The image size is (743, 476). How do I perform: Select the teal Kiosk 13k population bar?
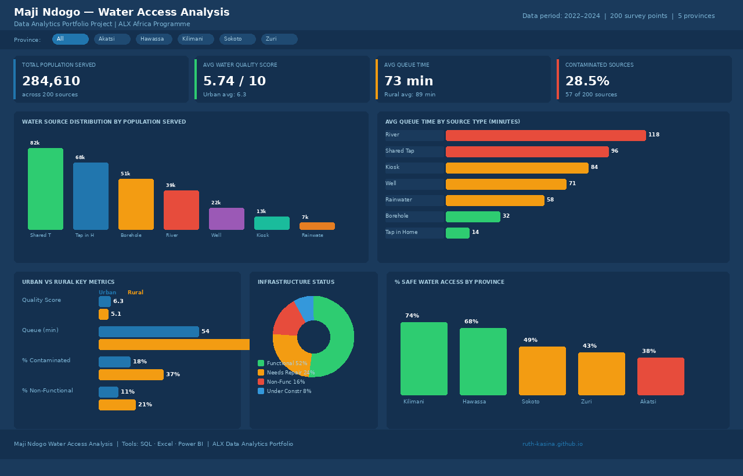point(272,223)
